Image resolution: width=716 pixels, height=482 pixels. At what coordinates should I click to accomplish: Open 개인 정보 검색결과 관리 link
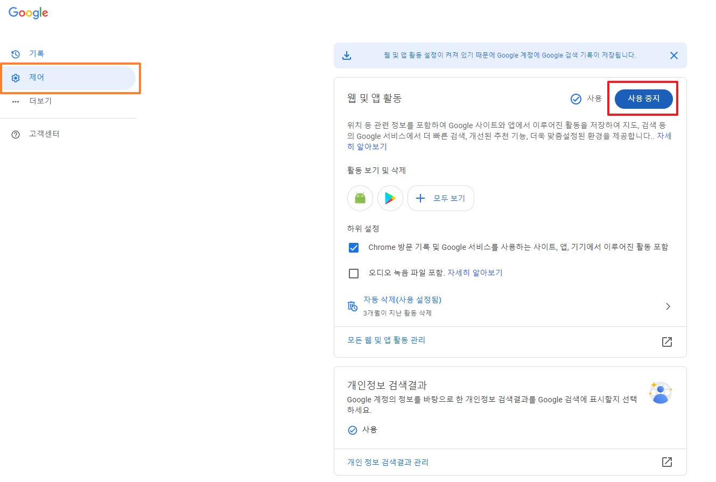pos(388,463)
